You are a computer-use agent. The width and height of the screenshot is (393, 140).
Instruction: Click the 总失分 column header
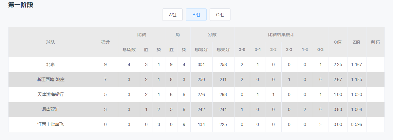point(223,50)
